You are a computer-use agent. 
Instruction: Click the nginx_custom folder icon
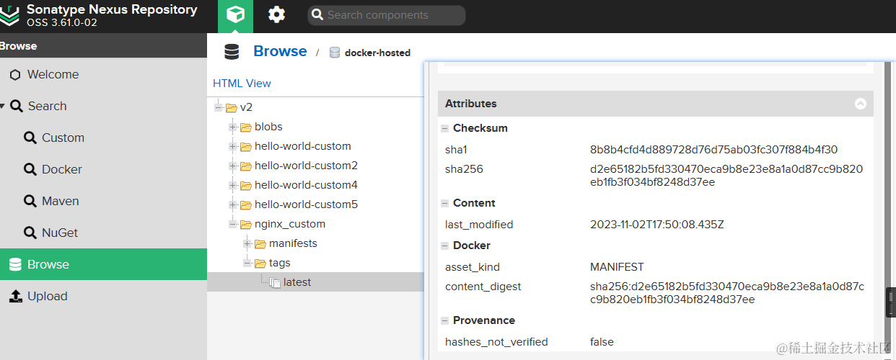click(x=246, y=225)
